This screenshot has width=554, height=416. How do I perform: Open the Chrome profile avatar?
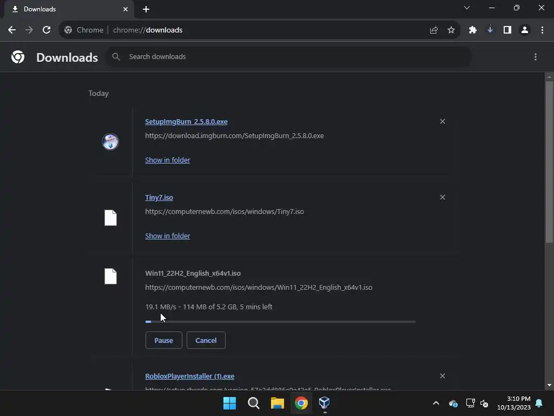(x=525, y=30)
